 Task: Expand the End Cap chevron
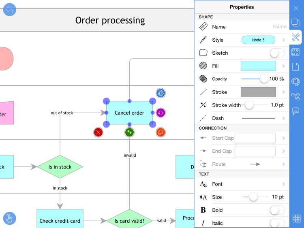pos(283,151)
